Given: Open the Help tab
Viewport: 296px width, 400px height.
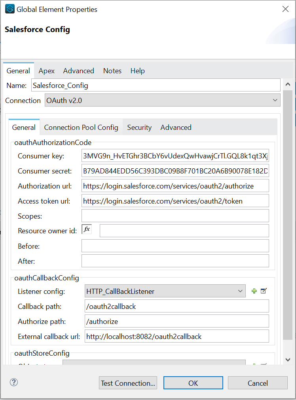Looking at the screenshot, I should (x=137, y=70).
